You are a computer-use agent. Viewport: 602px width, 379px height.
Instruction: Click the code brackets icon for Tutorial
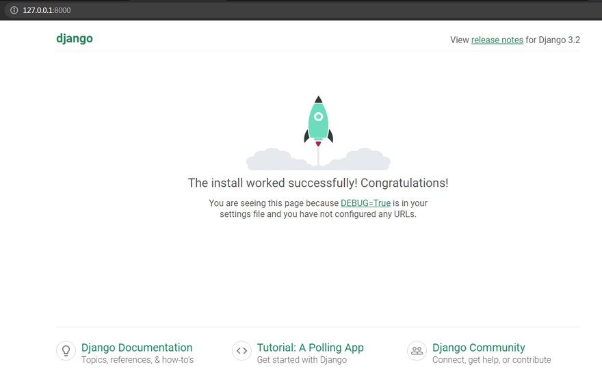241,351
